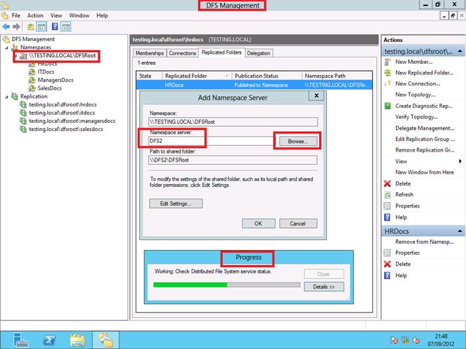Viewport: 466px width, 349px height.
Task: Click the green progress bar
Action: pos(190,285)
